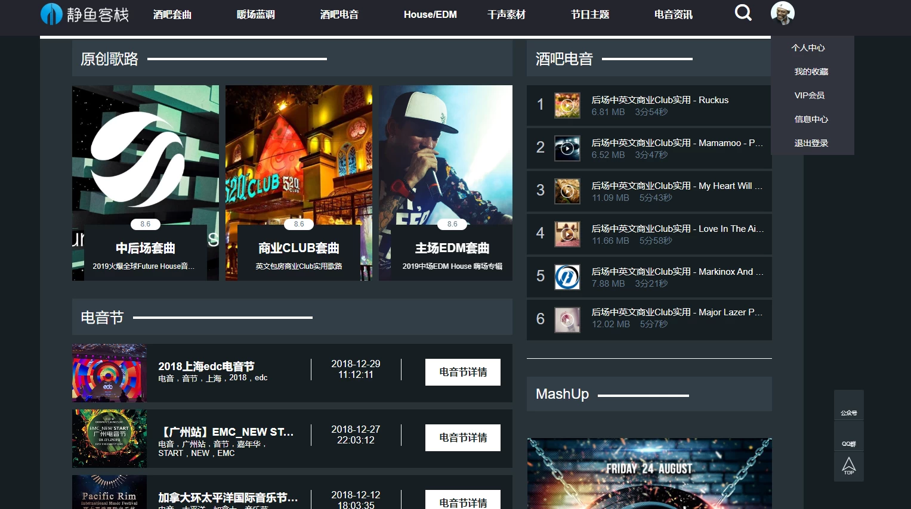This screenshot has height=509, width=911.
Task: Choose 我的收藏 in the user dropdown
Action: pos(811,72)
